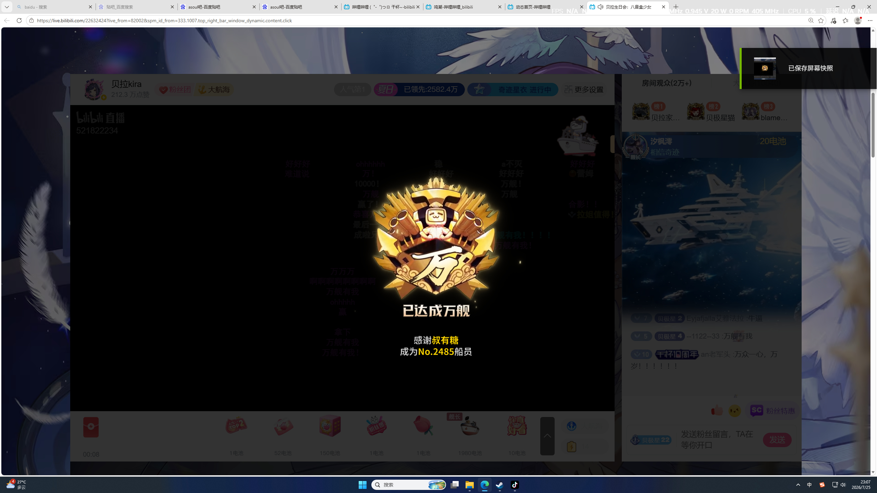Switch to the 房间观众(2万+) tab
This screenshot has width=877, height=493.
666,83
